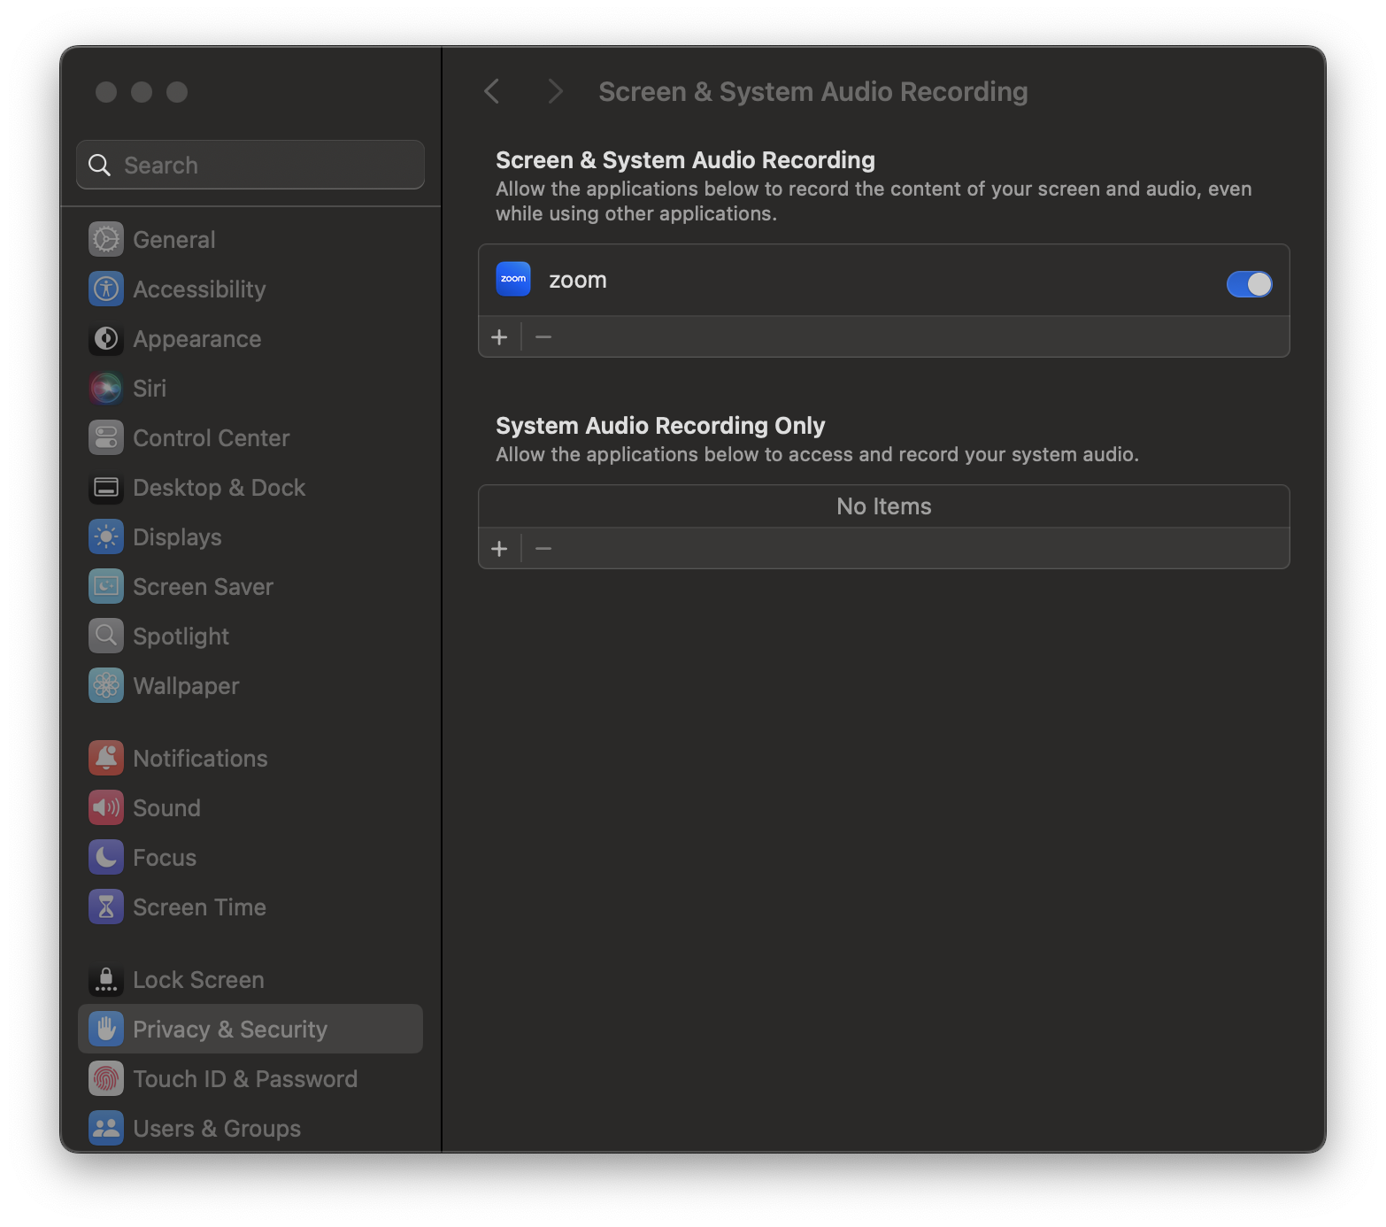Screen dimensions: 1386x1227
Task: Open Screen Time settings
Action: (x=199, y=907)
